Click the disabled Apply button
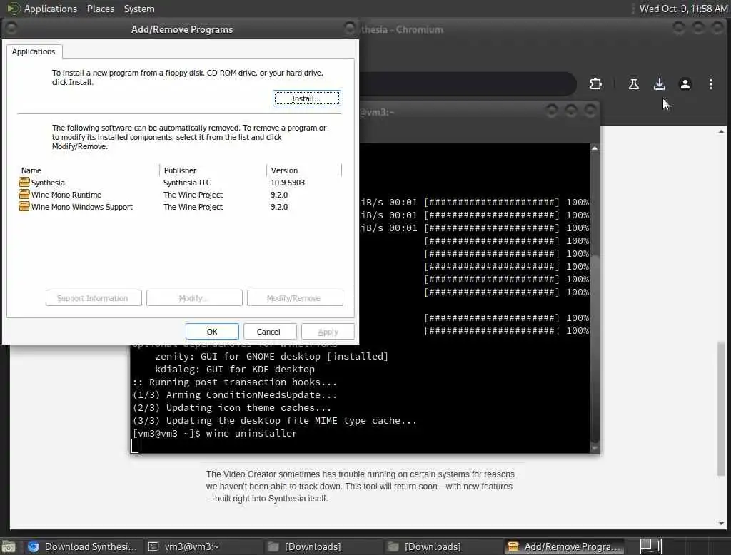This screenshot has height=555, width=731. 328,332
